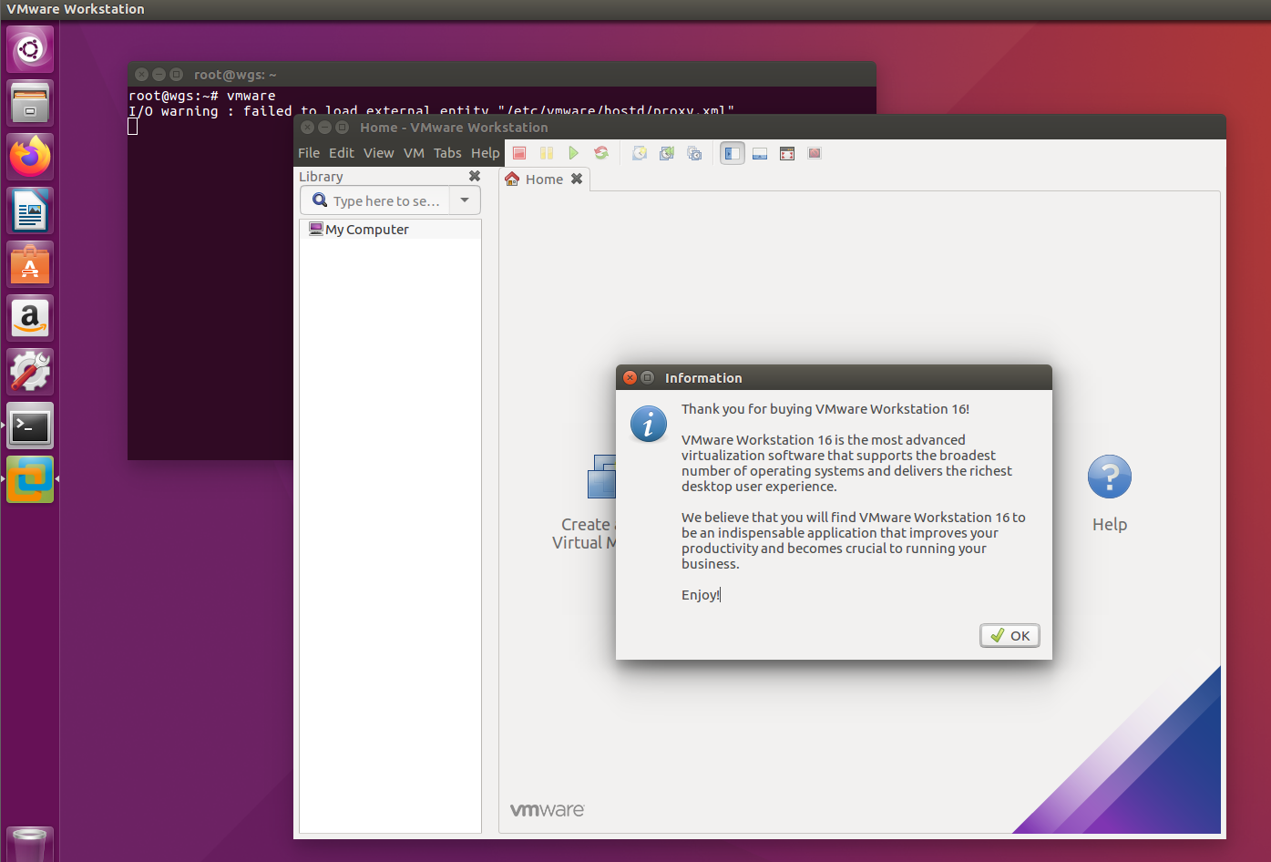Click the blue info icon in the dialog
This screenshot has height=862, width=1271.
(649, 425)
